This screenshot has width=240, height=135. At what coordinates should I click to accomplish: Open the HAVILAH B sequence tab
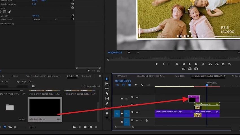point(121,76)
